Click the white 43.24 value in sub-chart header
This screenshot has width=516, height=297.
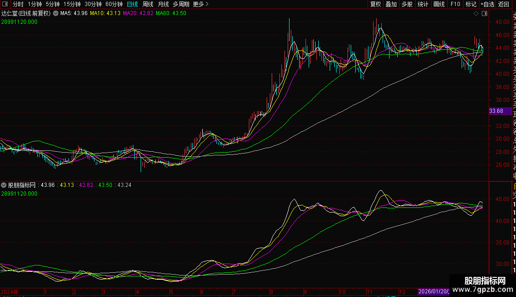[x=124, y=185]
